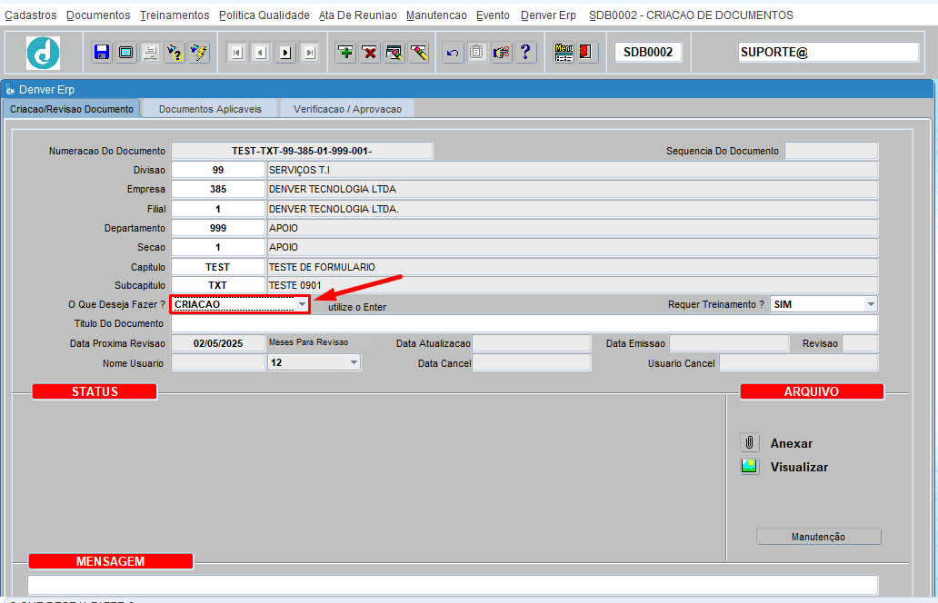
Task: Click the clear record eraser icon
Action: click(x=419, y=52)
